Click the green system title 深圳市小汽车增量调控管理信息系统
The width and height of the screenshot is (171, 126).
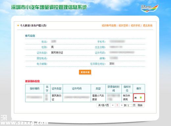point(49,7)
